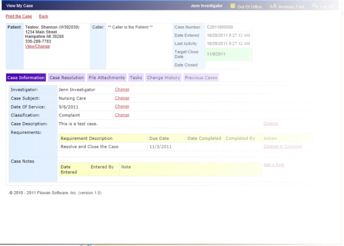The height and width of the screenshot is (246, 344).
Task: Click the Log Off key icon
Action: pos(315,6)
